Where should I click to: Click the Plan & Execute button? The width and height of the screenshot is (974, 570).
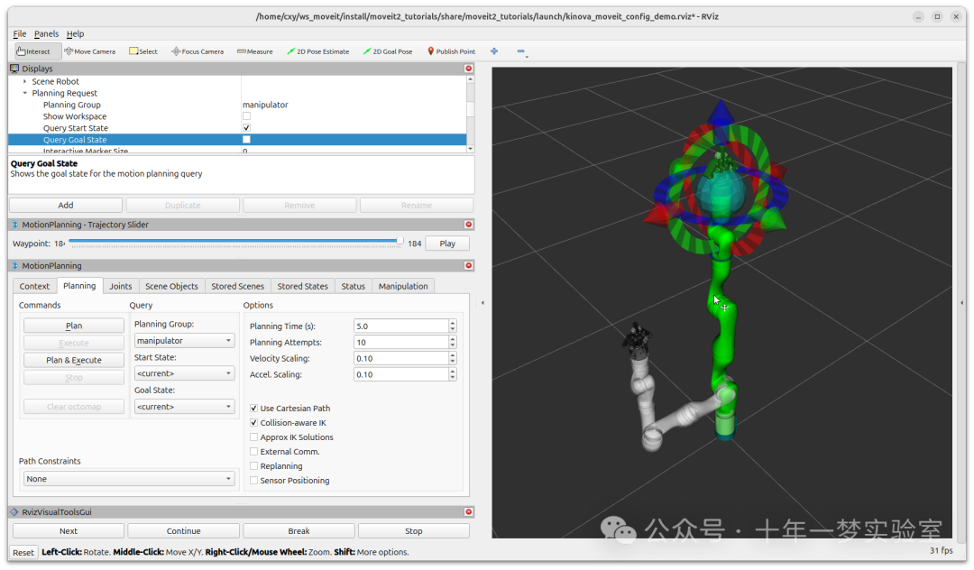click(x=74, y=360)
